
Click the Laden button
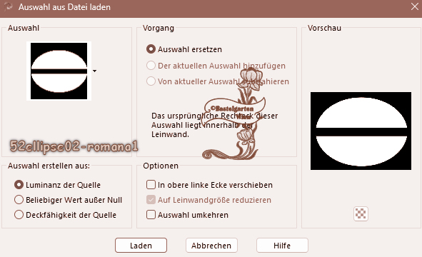click(141, 246)
